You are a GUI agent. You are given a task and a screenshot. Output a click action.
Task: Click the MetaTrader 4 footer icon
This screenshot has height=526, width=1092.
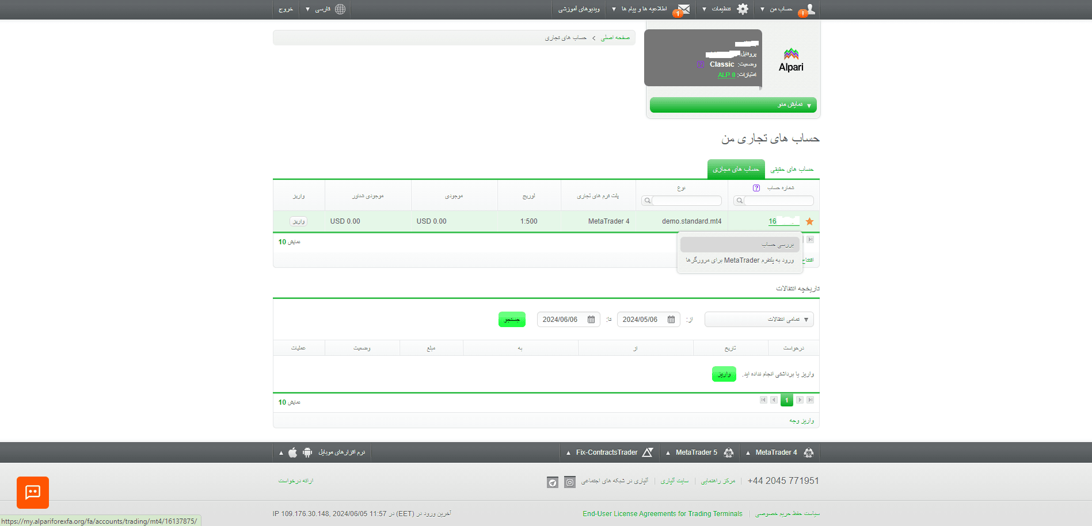click(x=809, y=452)
